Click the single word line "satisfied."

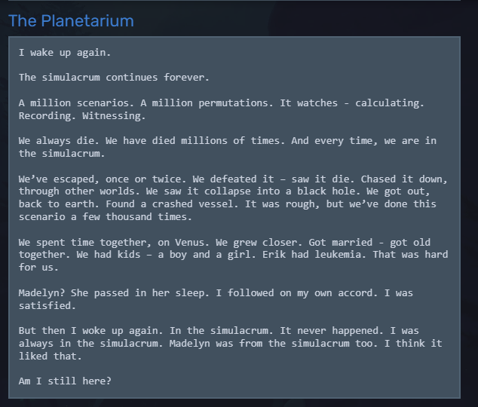(47, 305)
